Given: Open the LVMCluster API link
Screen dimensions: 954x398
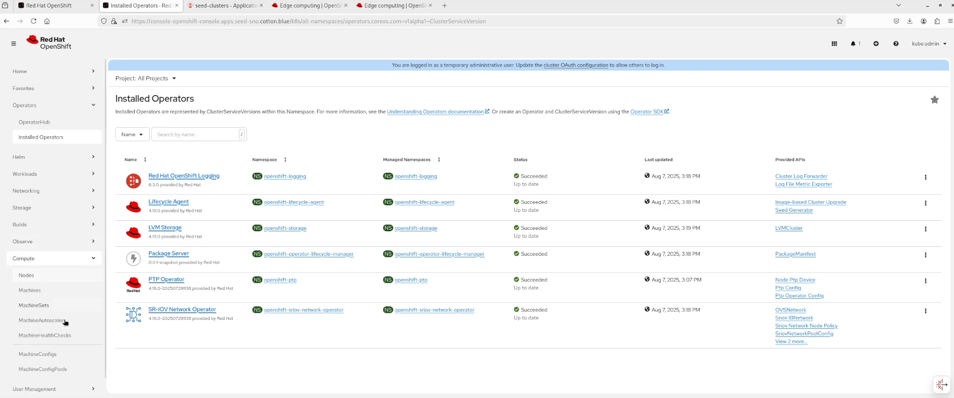Looking at the screenshot, I should click(789, 228).
